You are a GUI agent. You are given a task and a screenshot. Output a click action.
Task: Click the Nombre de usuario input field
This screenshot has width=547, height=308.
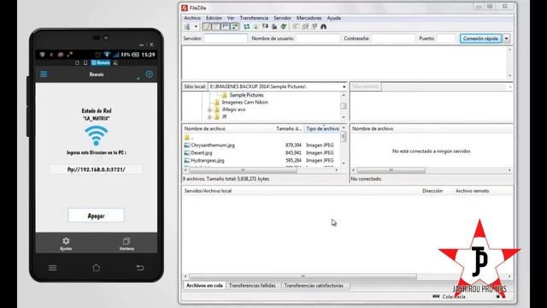tap(318, 38)
